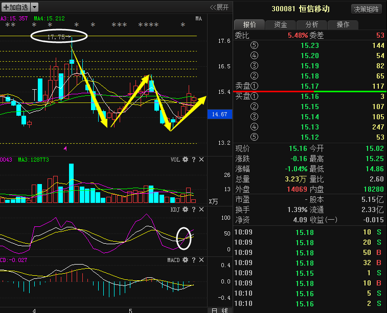Open MACD indicator help question mark
This screenshot has width=387, height=313.
194,260
